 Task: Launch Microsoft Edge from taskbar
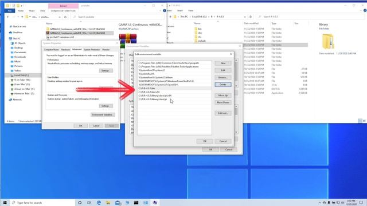point(99,203)
